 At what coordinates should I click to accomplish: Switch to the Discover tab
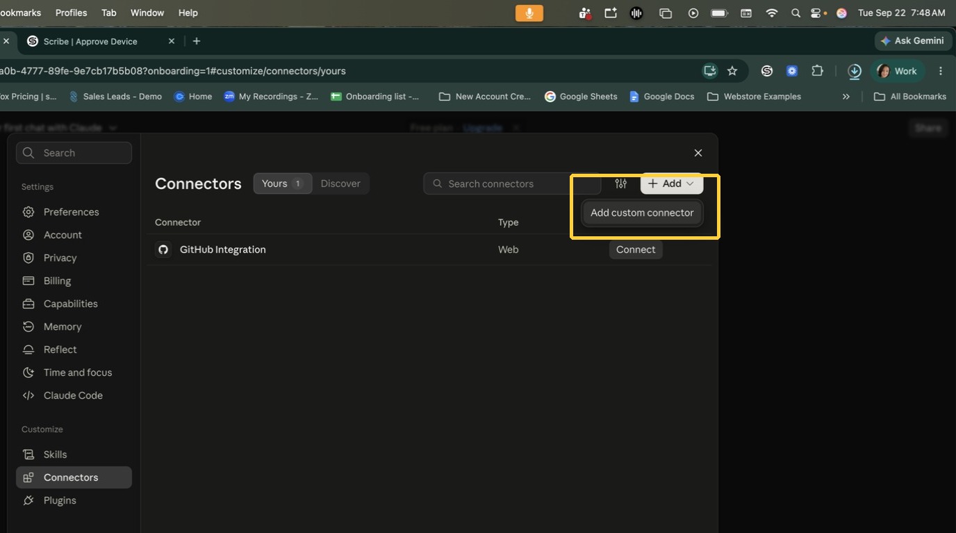coord(340,183)
